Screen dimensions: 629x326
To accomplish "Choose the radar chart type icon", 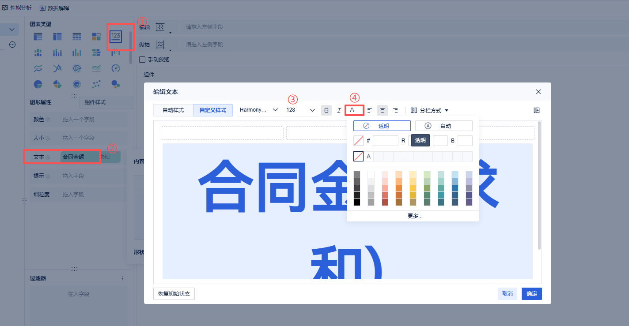I will (77, 68).
